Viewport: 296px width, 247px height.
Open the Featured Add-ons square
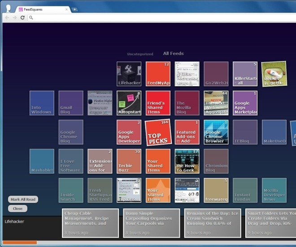click(x=187, y=132)
